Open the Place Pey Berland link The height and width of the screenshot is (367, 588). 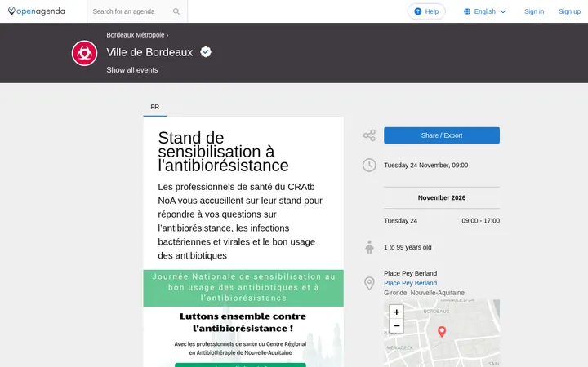click(x=410, y=283)
